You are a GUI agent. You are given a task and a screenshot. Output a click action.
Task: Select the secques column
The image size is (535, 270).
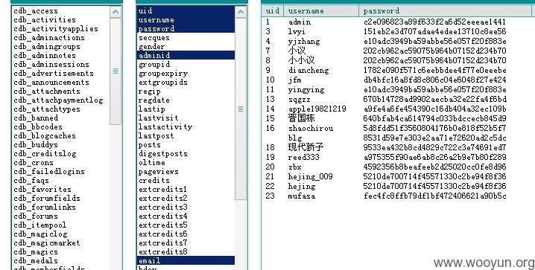(x=154, y=37)
